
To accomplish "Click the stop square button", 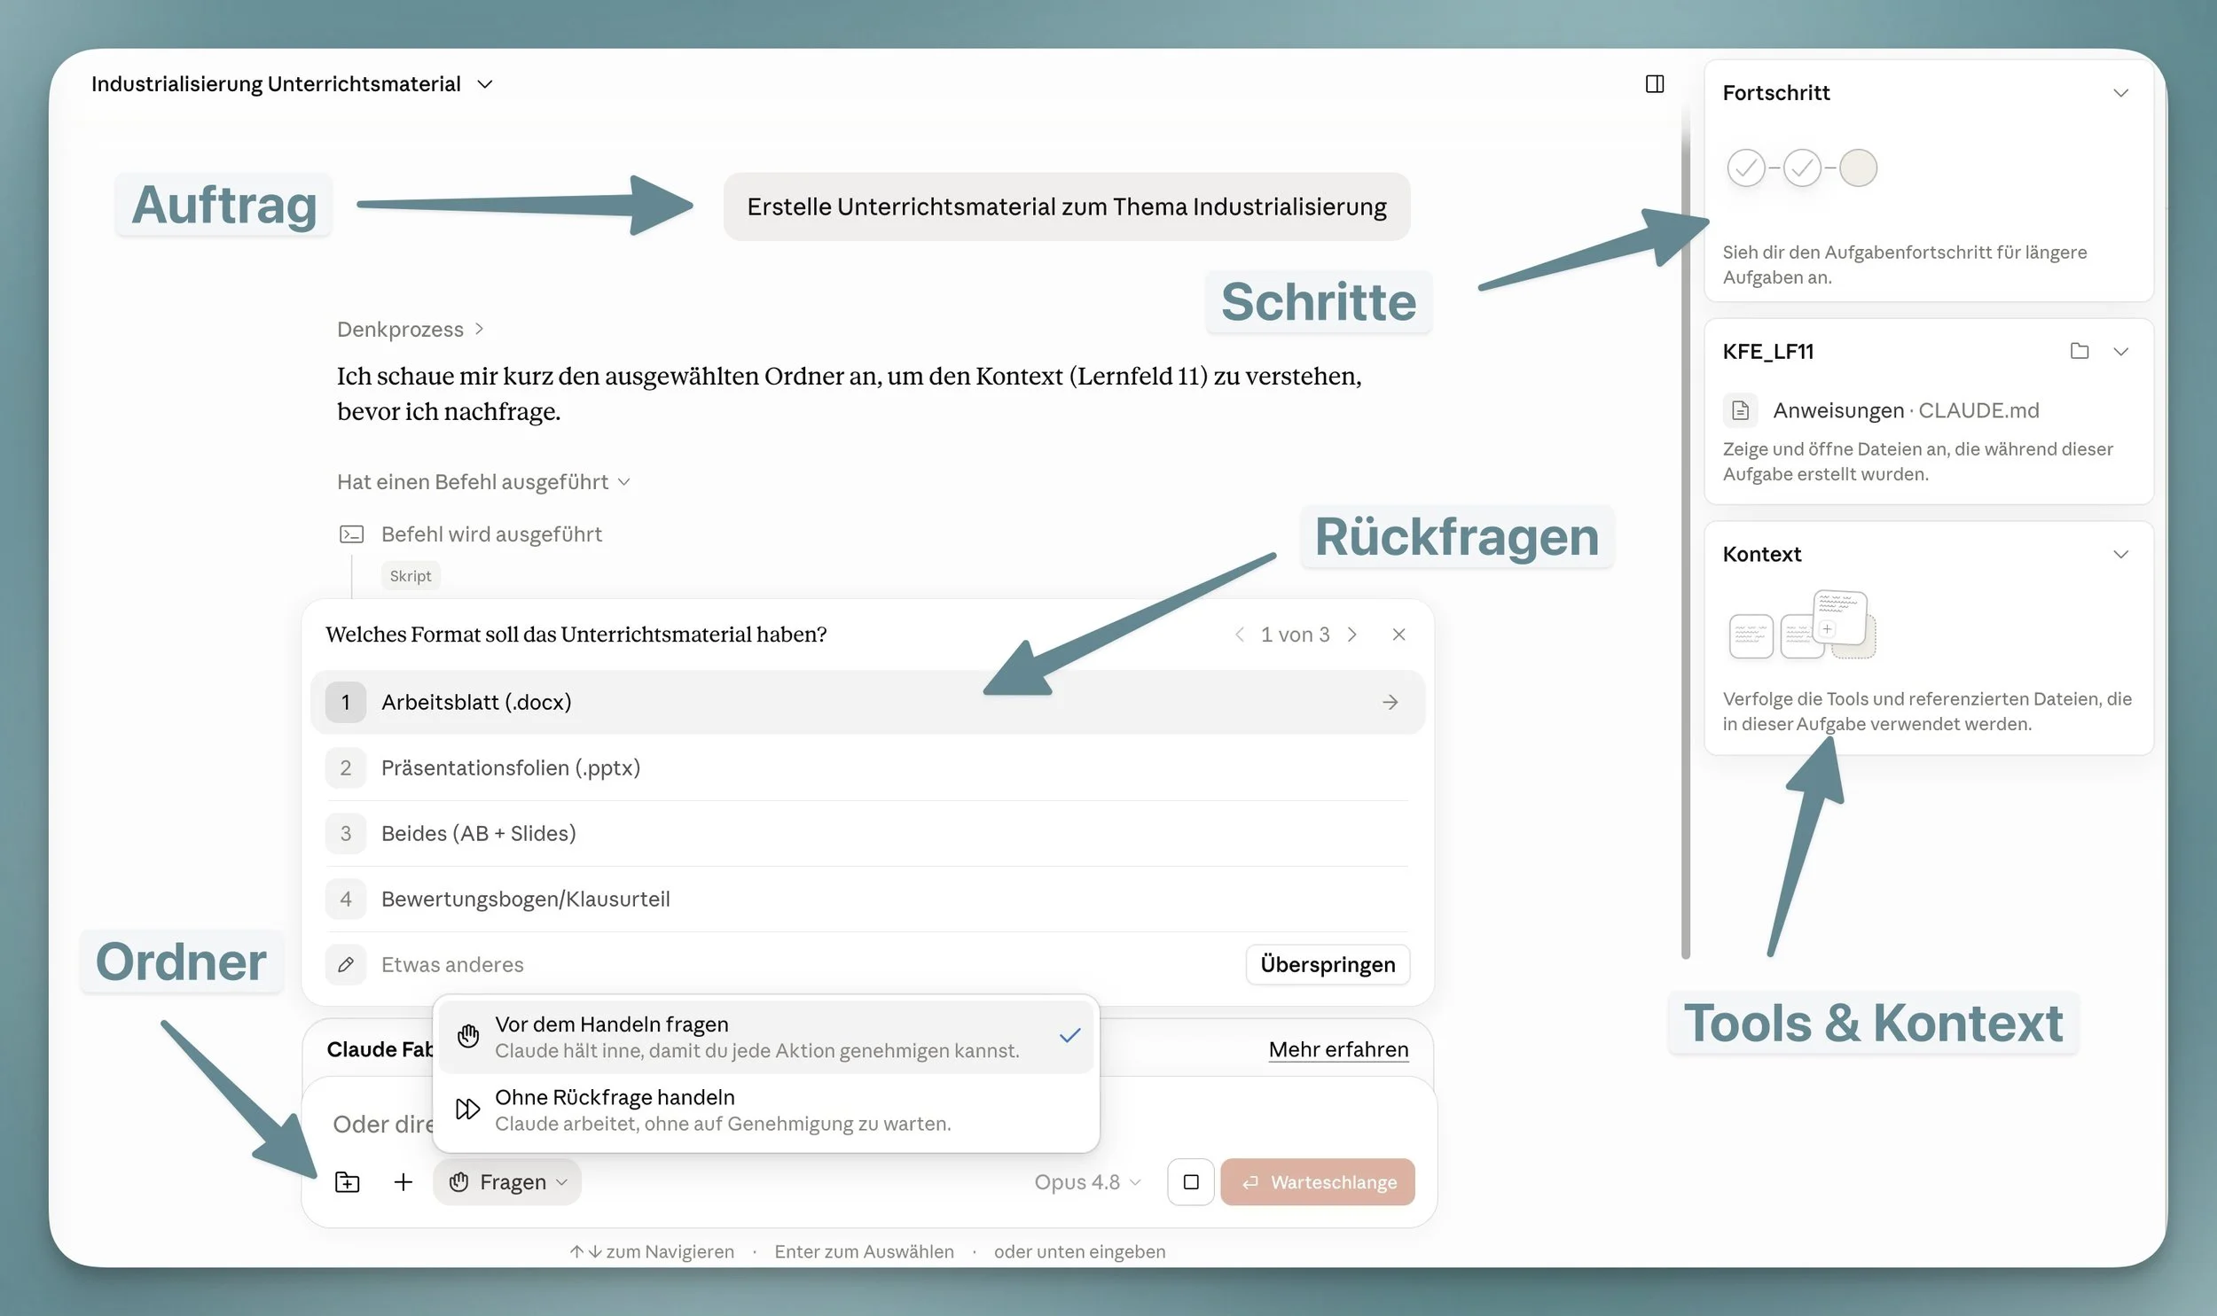I will tap(1191, 1182).
